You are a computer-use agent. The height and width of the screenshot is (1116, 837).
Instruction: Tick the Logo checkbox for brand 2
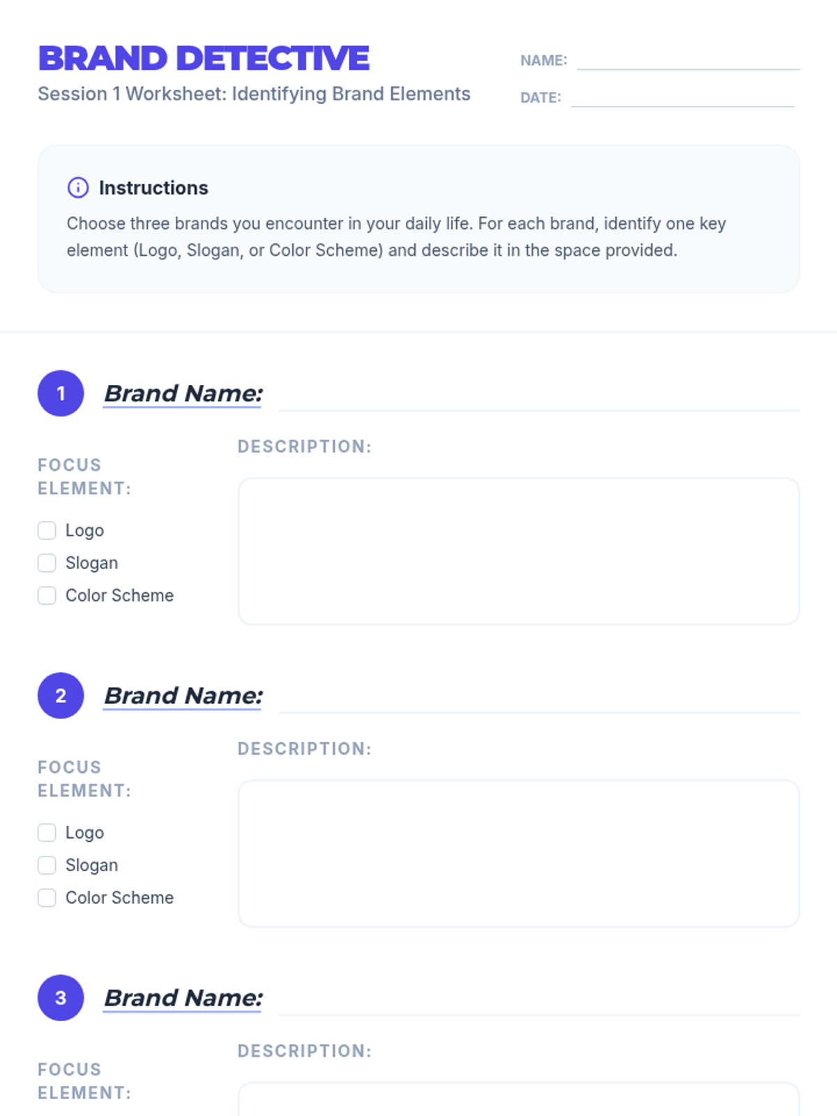pyautogui.click(x=47, y=833)
